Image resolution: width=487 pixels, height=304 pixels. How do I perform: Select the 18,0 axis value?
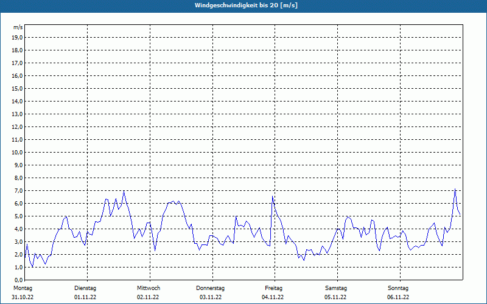point(18,50)
